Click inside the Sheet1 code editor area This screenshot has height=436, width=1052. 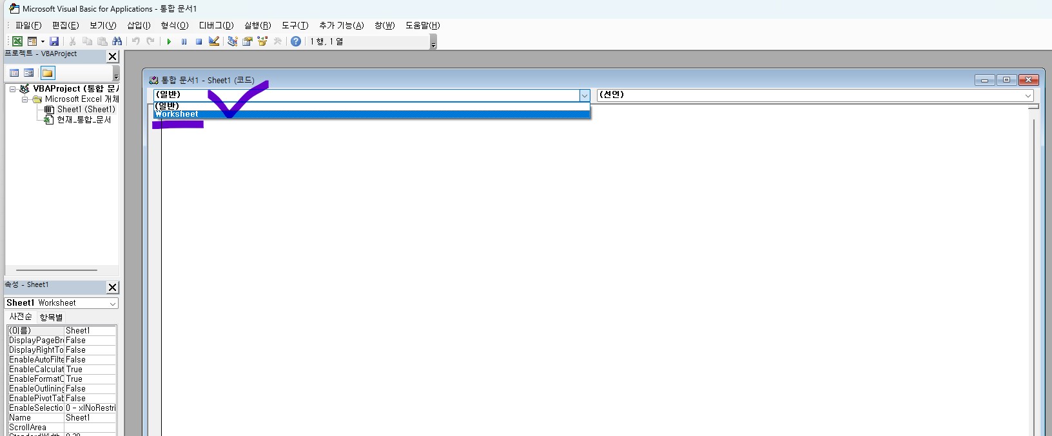click(596, 277)
